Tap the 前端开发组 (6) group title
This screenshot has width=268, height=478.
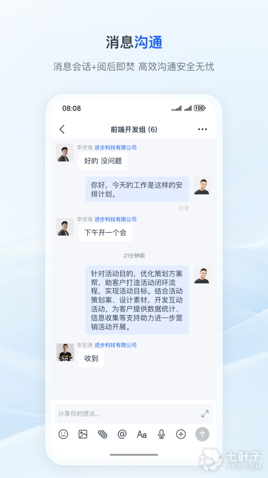tap(134, 130)
